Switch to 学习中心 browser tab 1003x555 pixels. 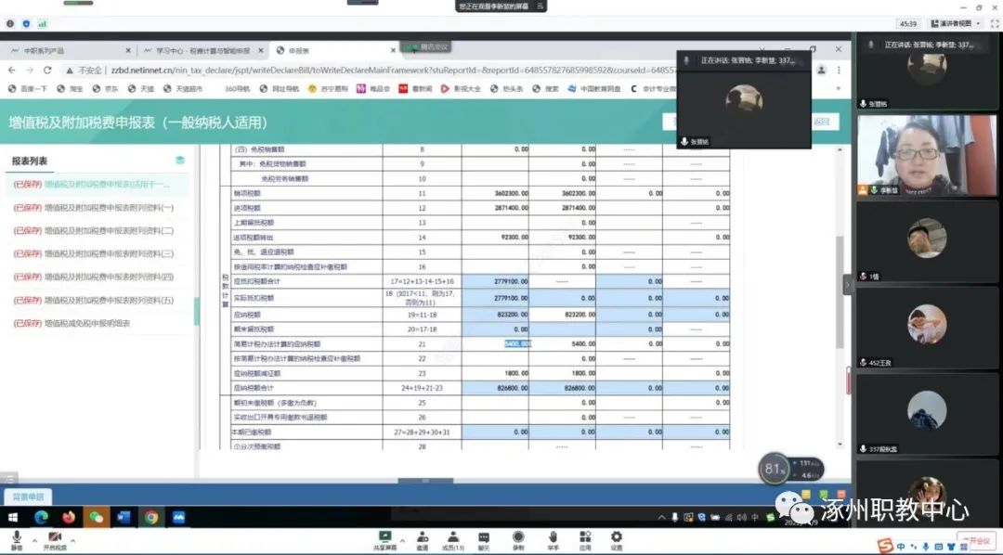coord(202,50)
